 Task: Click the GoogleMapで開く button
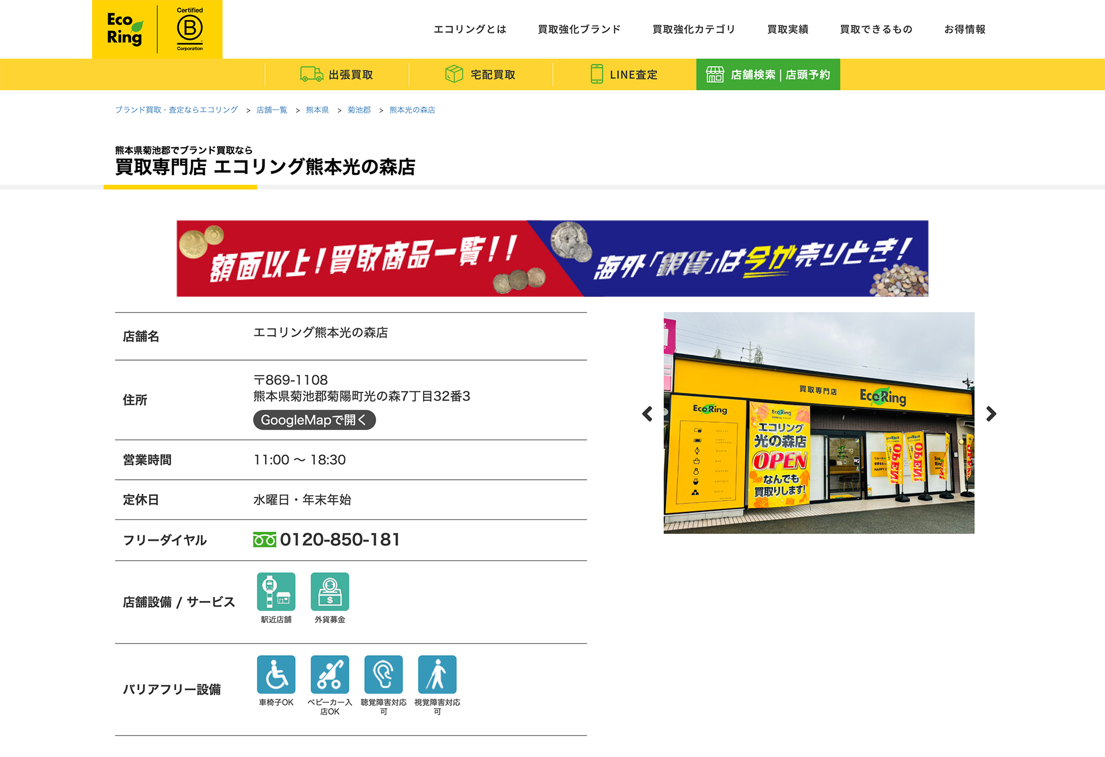click(x=314, y=420)
